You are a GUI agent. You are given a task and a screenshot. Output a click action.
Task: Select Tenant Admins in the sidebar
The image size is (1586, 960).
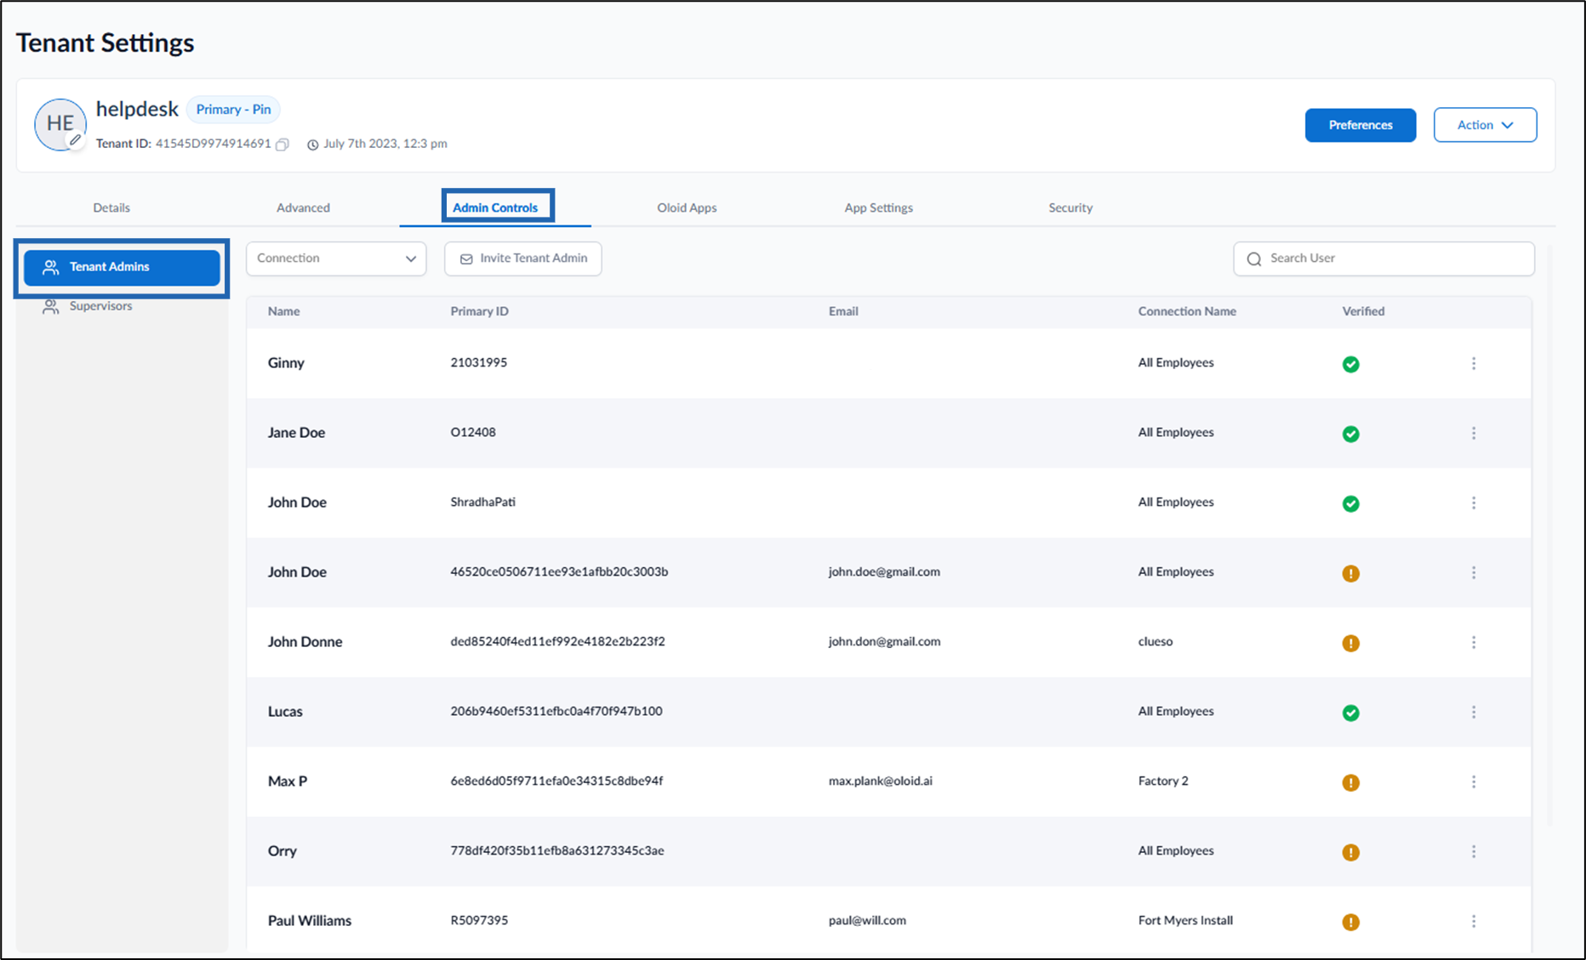coord(122,267)
